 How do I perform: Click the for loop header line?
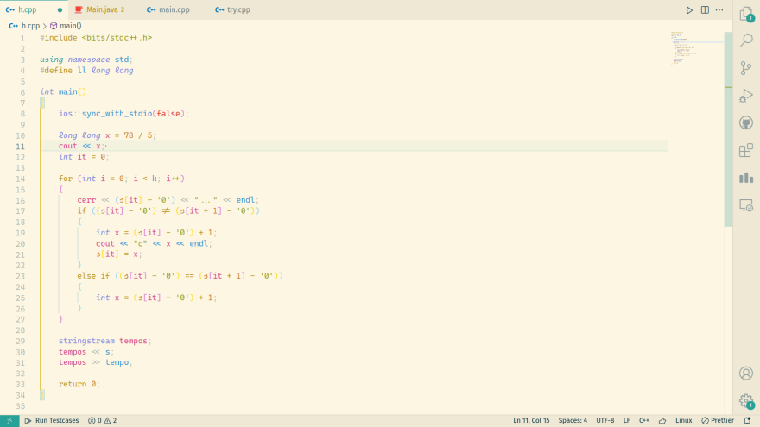tap(122, 179)
